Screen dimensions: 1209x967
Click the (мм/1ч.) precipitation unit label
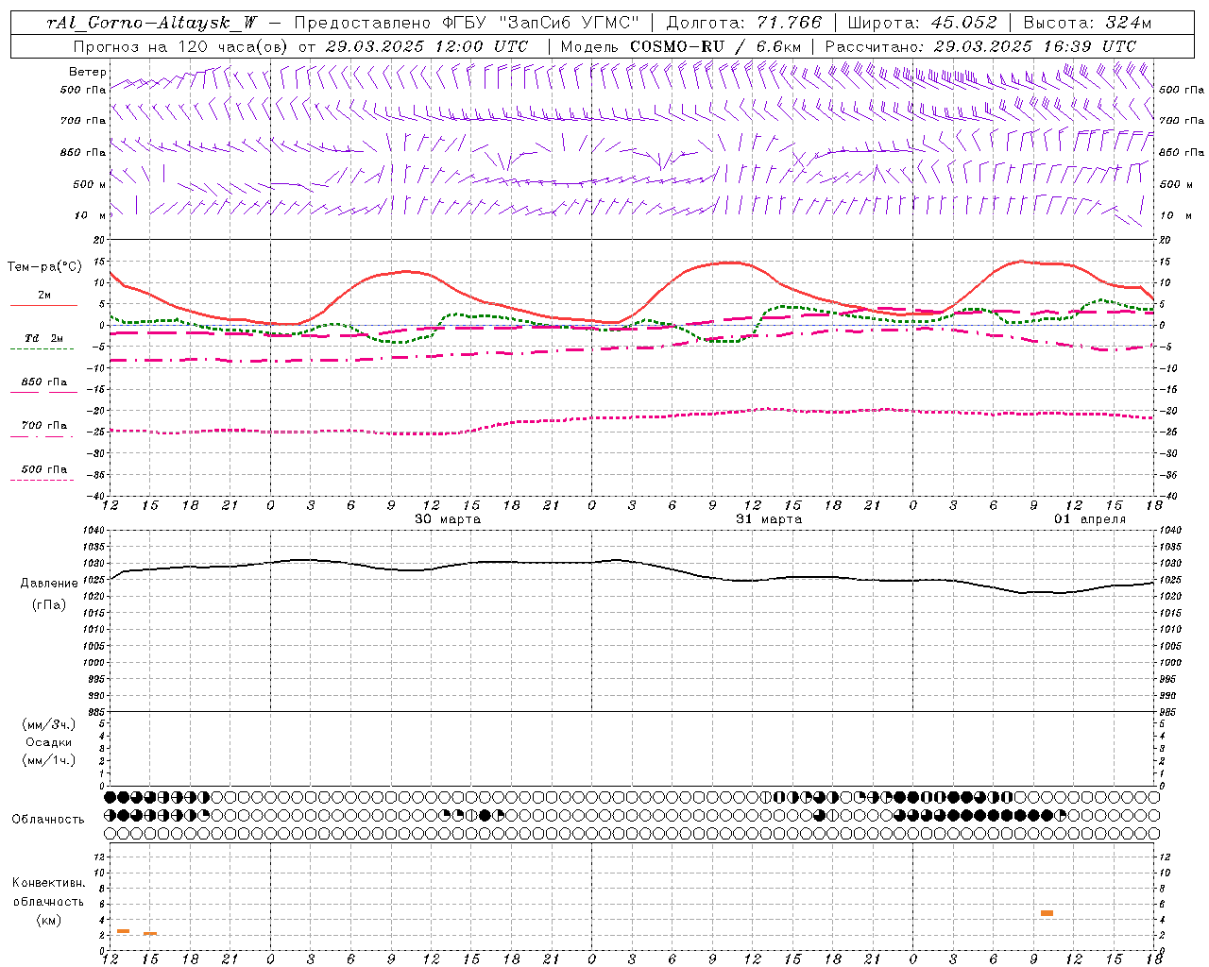(x=48, y=760)
